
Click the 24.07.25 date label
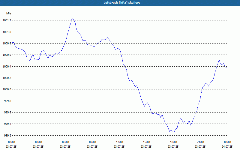tap(227, 146)
